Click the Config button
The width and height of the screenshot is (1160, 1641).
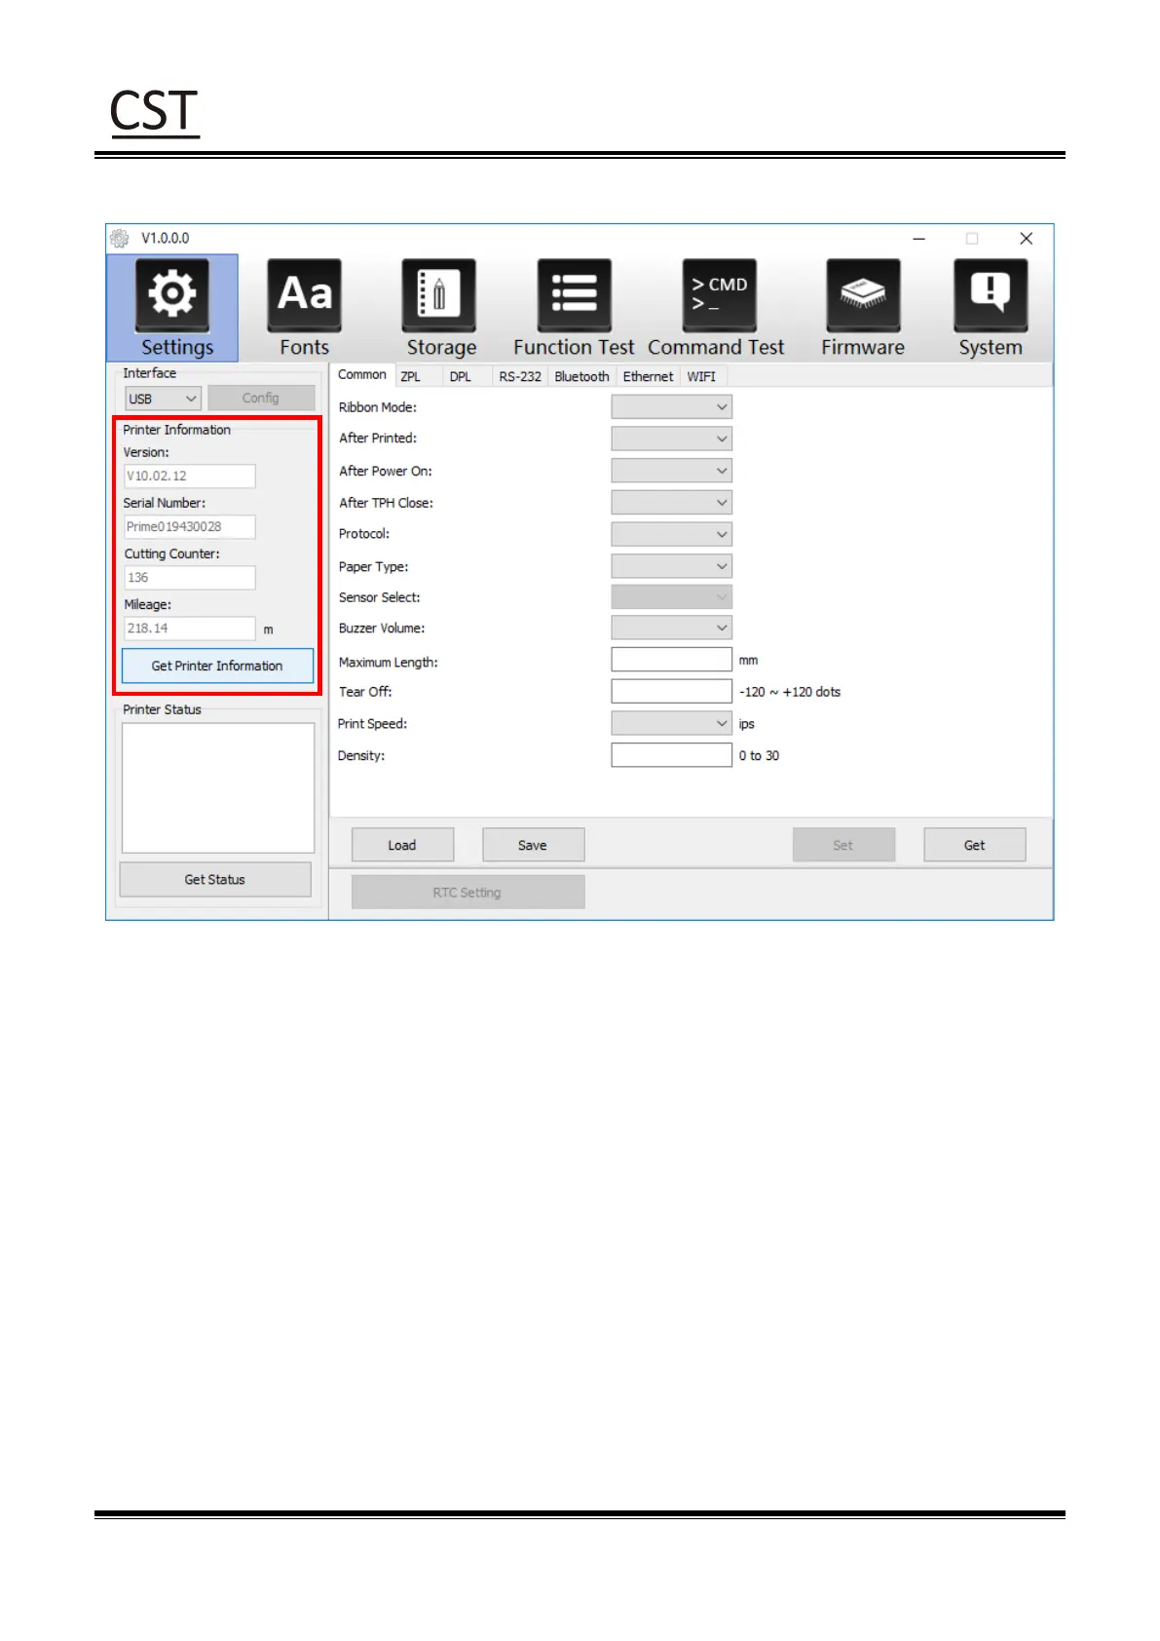(261, 398)
